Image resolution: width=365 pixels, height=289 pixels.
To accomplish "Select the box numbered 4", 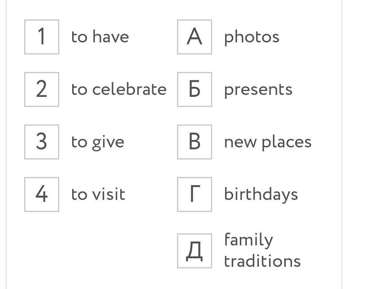I will 42,194.
